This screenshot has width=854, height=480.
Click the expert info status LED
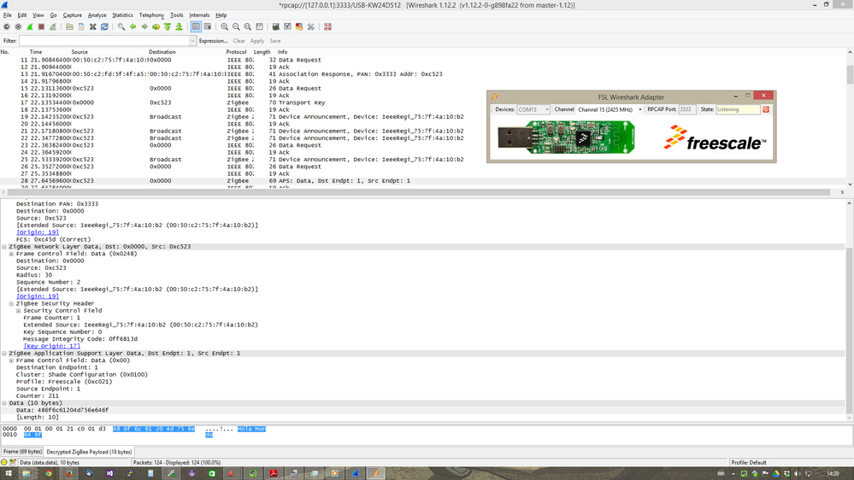(x=4, y=462)
